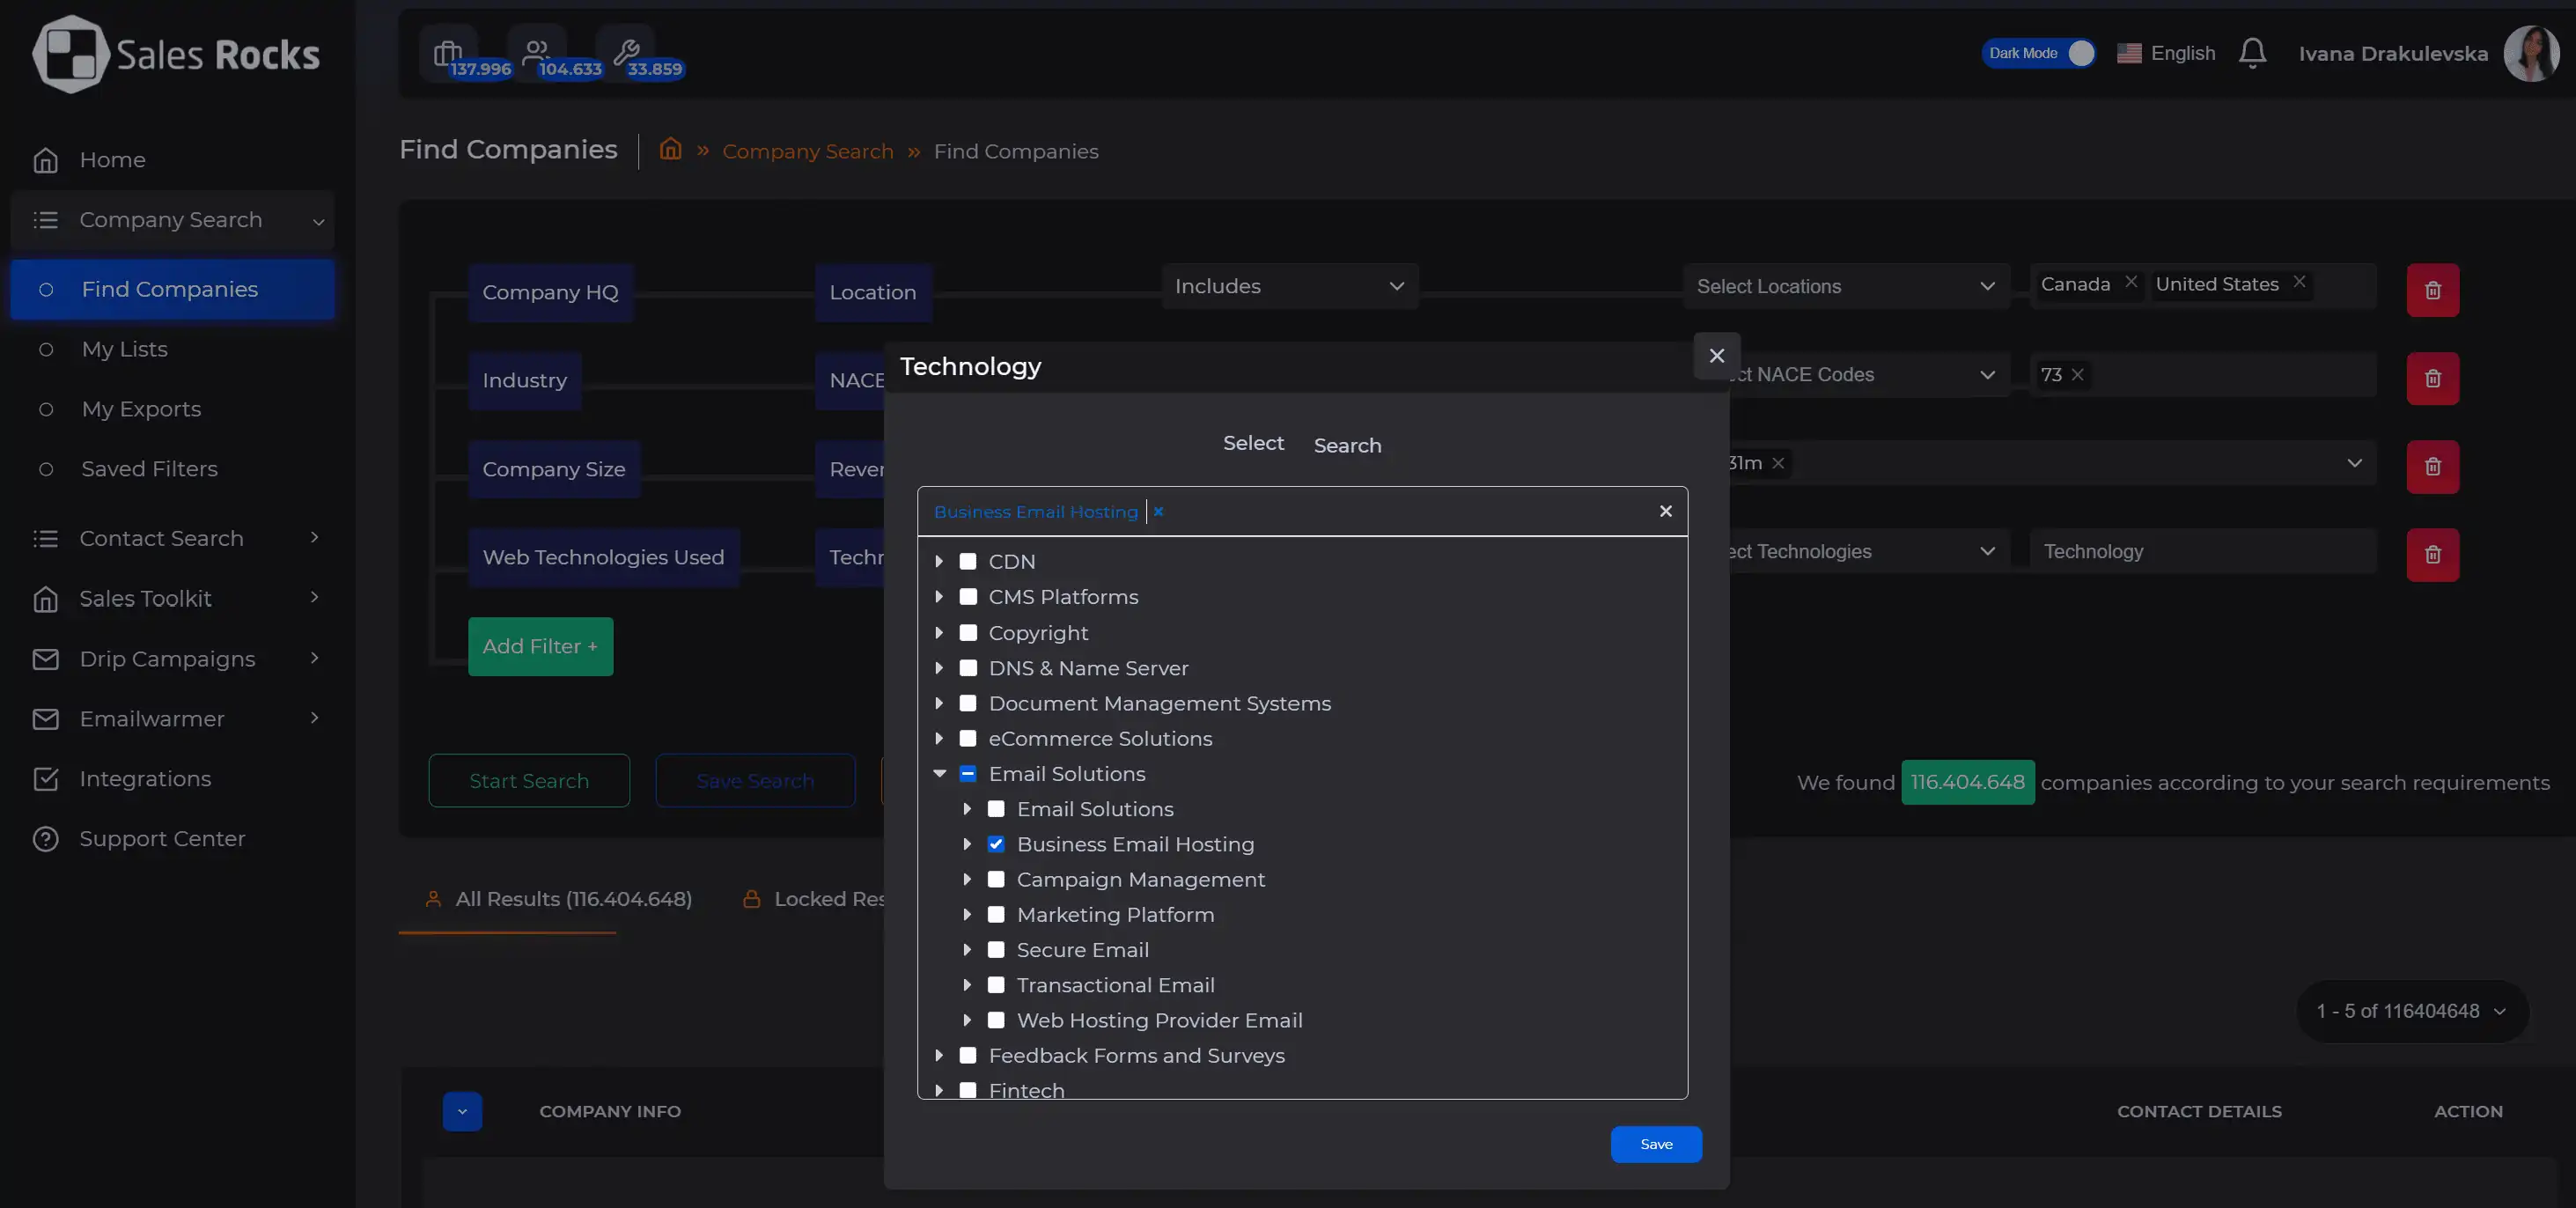This screenshot has height=1208, width=2576.
Task: Delete the Web Technologies Used filter row
Action: 2432,555
